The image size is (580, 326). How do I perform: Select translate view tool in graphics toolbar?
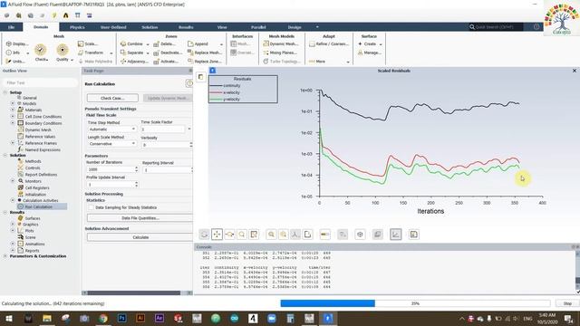217,235
